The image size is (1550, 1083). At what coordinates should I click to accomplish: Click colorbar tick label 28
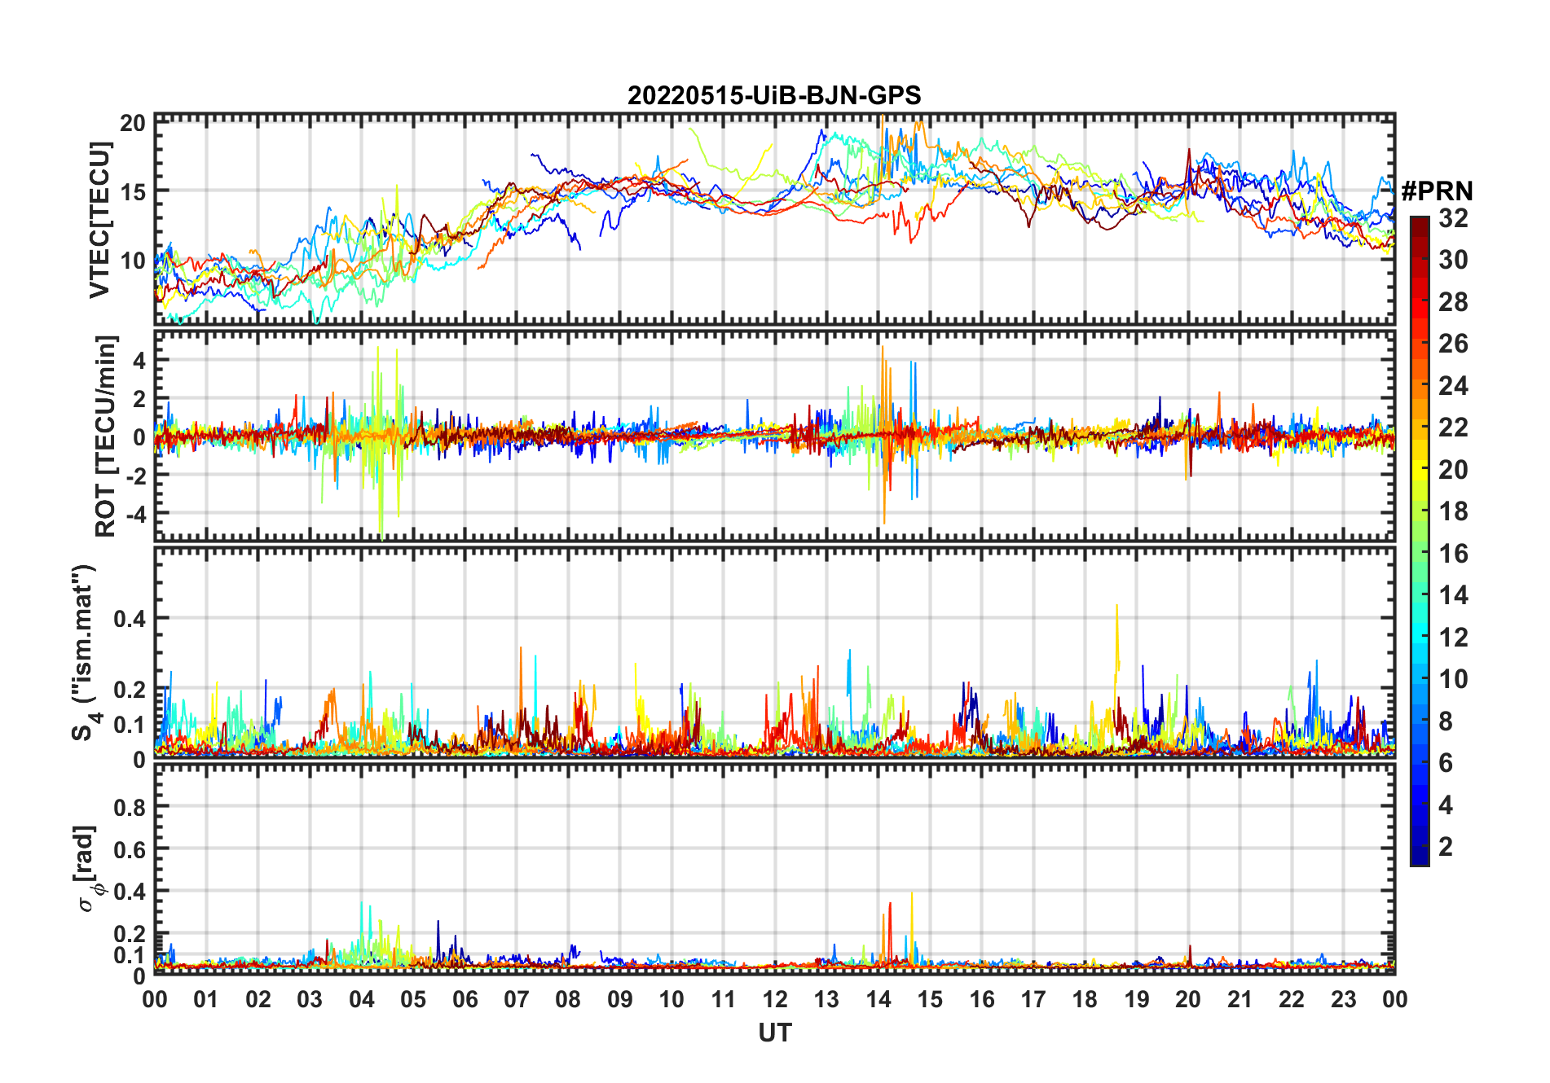1453,301
